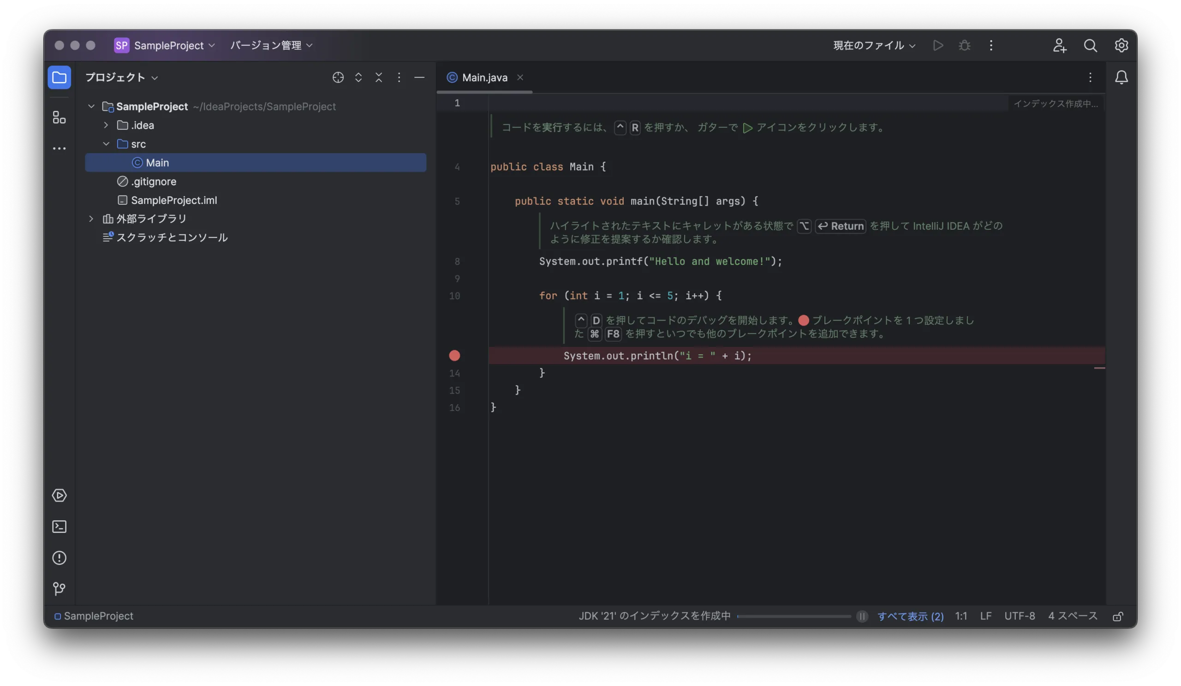Image resolution: width=1181 pixels, height=686 pixels.
Task: Select the .gitignore file
Action: coord(256,181)
